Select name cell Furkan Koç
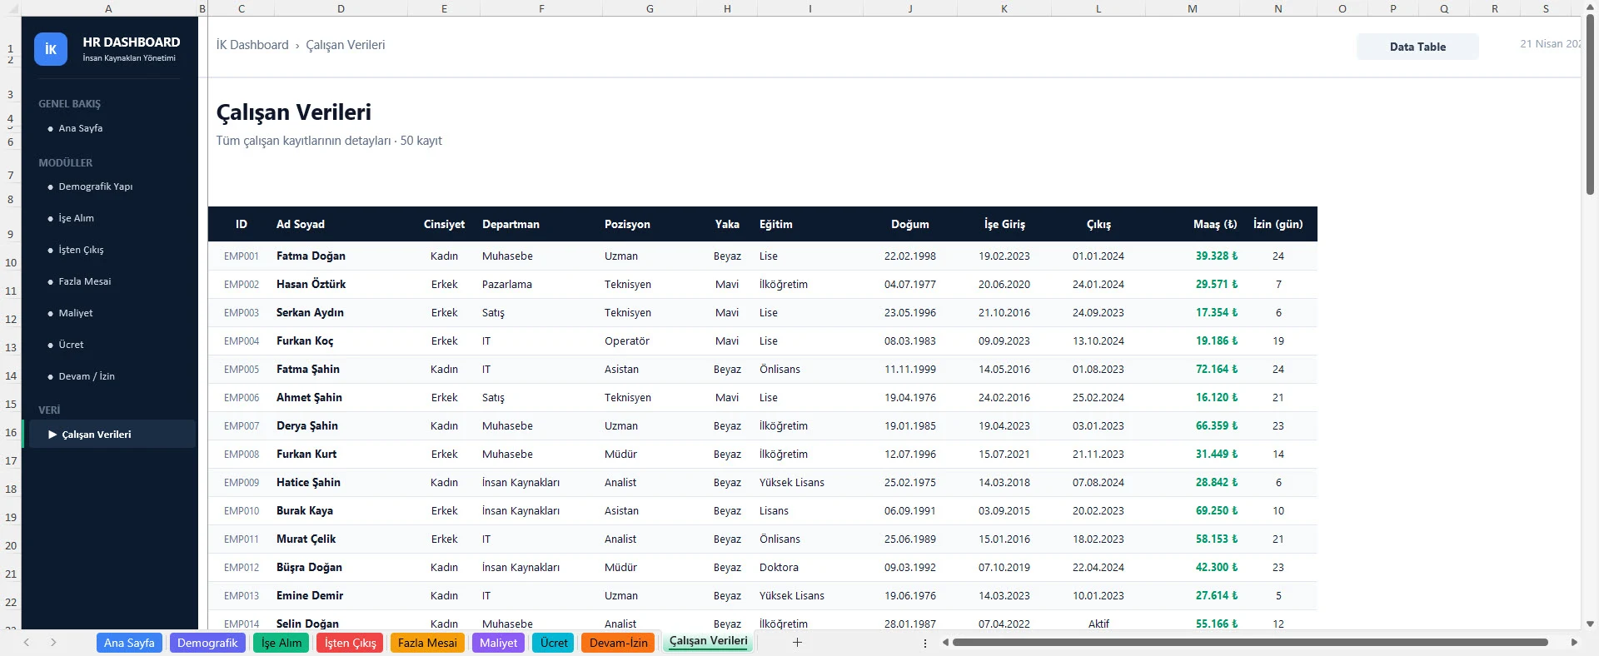The image size is (1599, 656). click(305, 340)
